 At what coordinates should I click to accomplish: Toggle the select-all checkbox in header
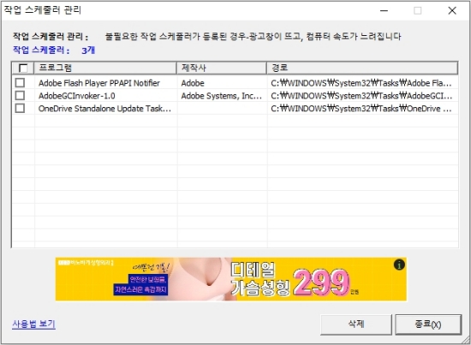(x=23, y=68)
